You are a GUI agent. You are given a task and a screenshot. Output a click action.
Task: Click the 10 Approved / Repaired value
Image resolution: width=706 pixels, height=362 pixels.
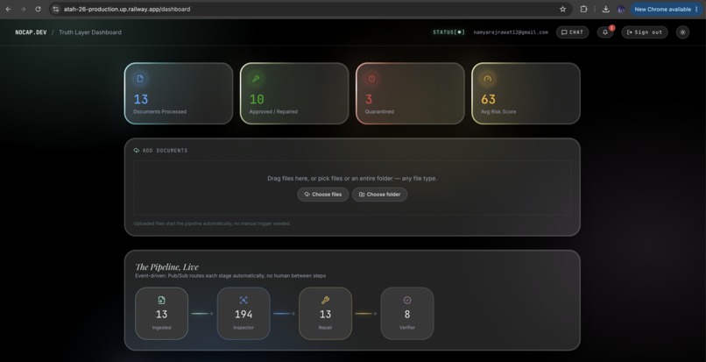point(257,99)
